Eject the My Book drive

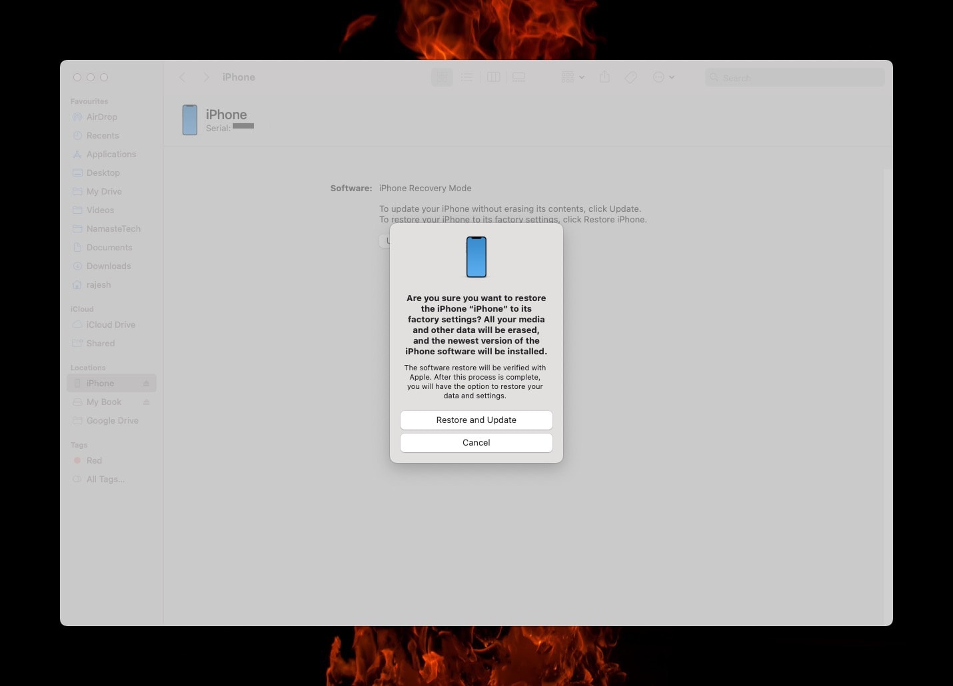[x=146, y=402]
